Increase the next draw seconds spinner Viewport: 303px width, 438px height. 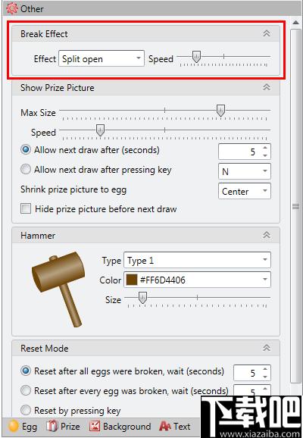coord(265,148)
